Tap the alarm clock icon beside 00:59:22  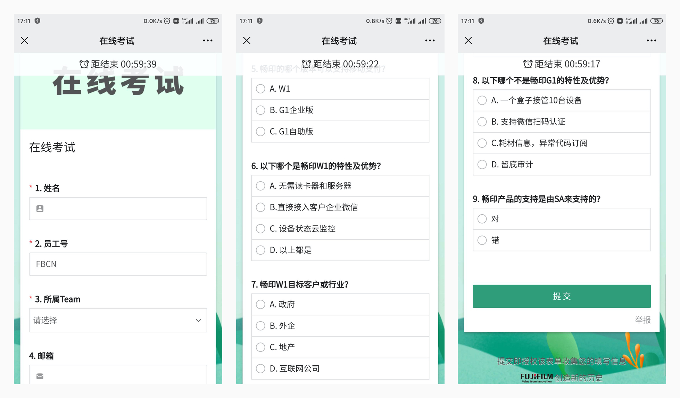(x=306, y=64)
